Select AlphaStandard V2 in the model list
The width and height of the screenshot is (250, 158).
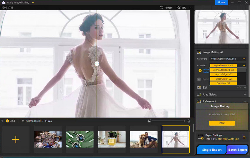tap(223, 70)
